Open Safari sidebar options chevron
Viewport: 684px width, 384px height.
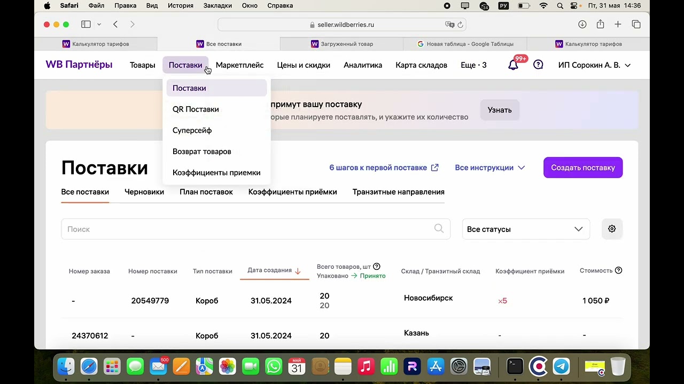99,25
